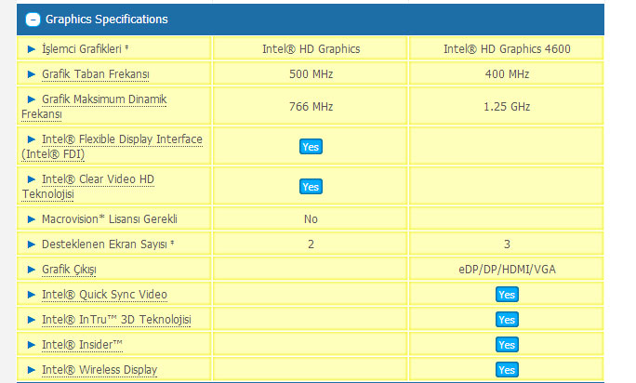Expand the Intel Insider row arrow
636x383 pixels.
click(32, 345)
